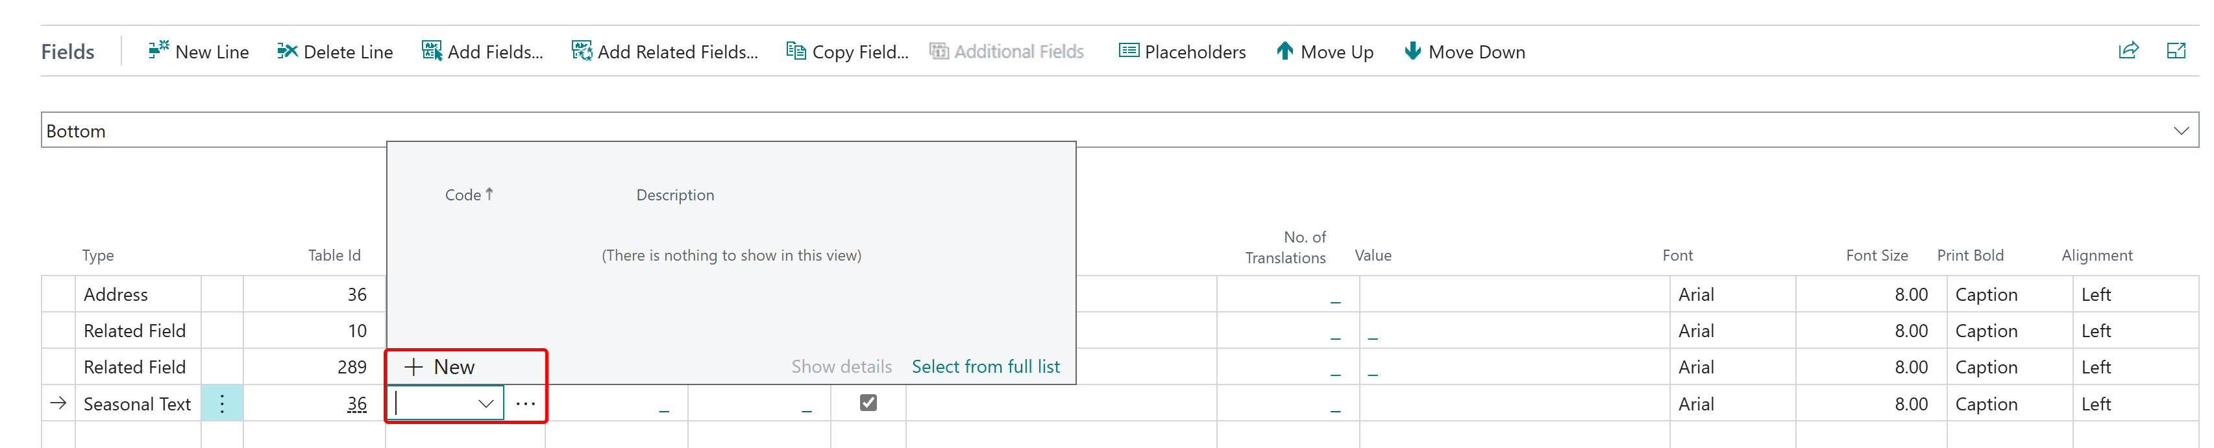Open dropdown arrow in Seasonal Text code field
Image resolution: width=2214 pixels, height=448 pixels.
[x=486, y=403]
